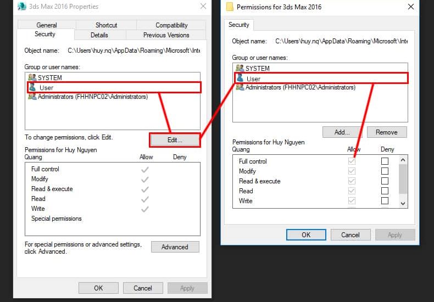Select the User account icon in Properties list

coord(32,87)
